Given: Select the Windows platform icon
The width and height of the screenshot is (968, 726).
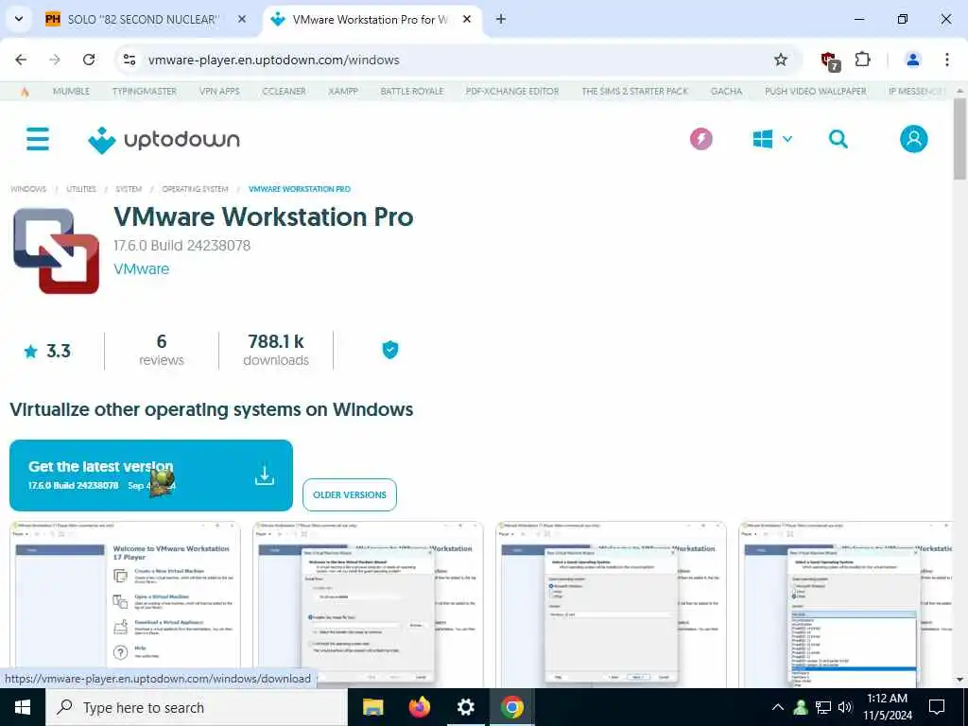Looking at the screenshot, I should pos(763,139).
